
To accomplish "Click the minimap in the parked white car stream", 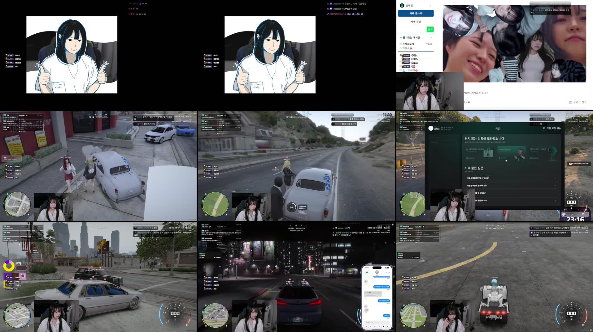I will [17, 204].
